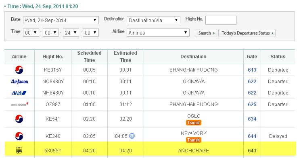Click Transit badge under OSLO
The width and height of the screenshot is (301, 158).
click(x=194, y=123)
